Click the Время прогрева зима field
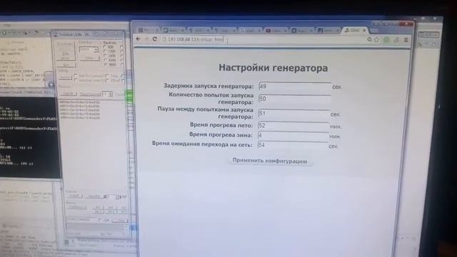Viewport: 457px width, 257px height. [293, 136]
